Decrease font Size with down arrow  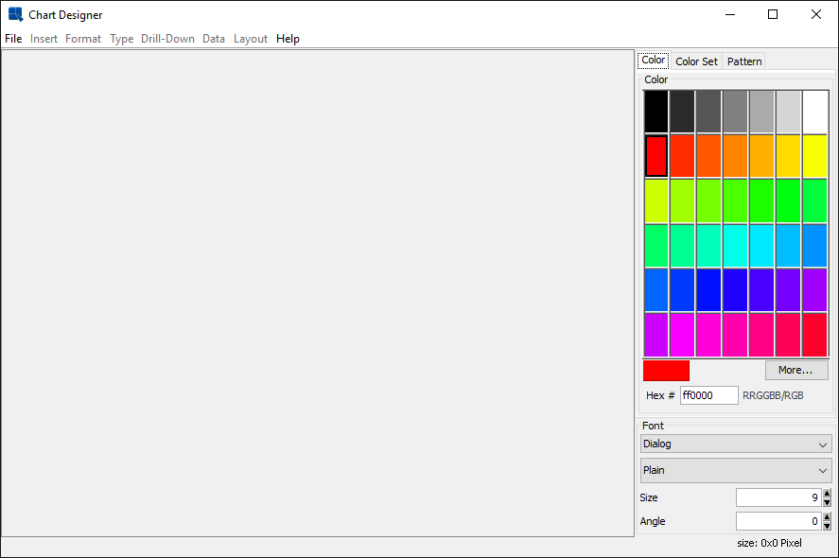tap(828, 502)
